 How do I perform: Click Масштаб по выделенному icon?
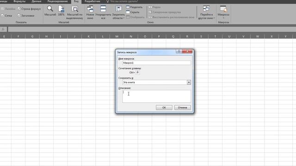[75, 12]
